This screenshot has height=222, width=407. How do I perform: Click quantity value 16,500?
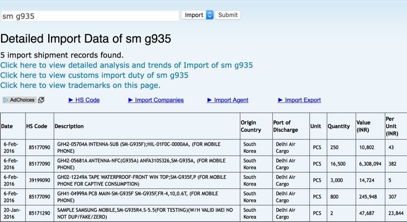pos(338,164)
